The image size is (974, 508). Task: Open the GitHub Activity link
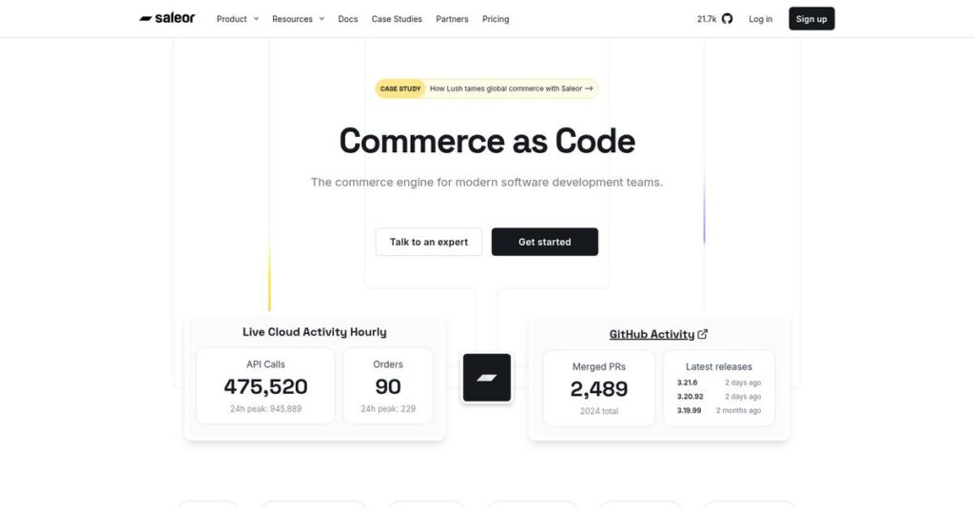[652, 334]
